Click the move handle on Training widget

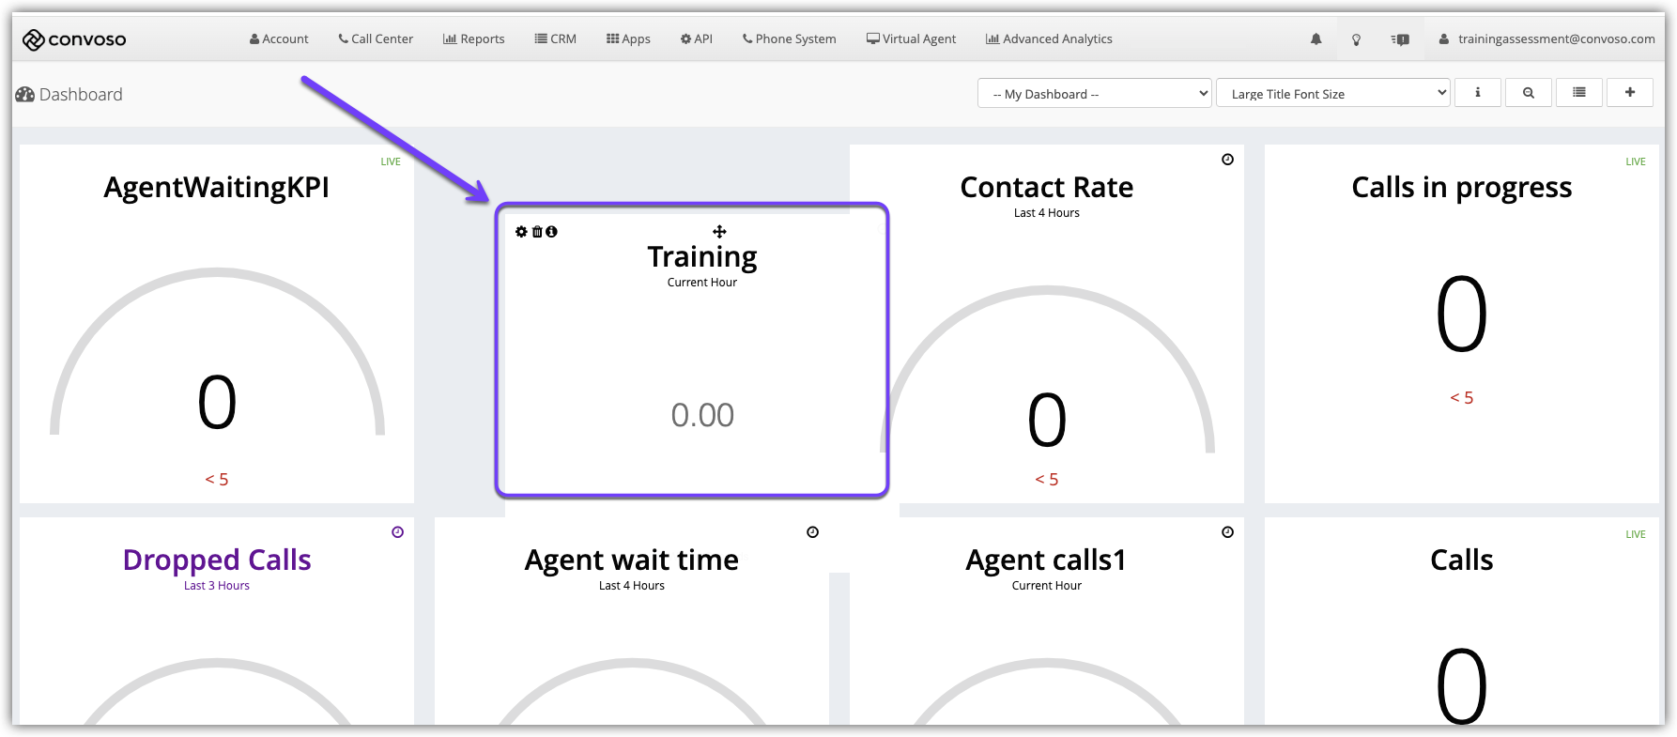[719, 232]
